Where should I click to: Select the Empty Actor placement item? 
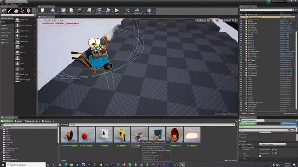point(26,19)
